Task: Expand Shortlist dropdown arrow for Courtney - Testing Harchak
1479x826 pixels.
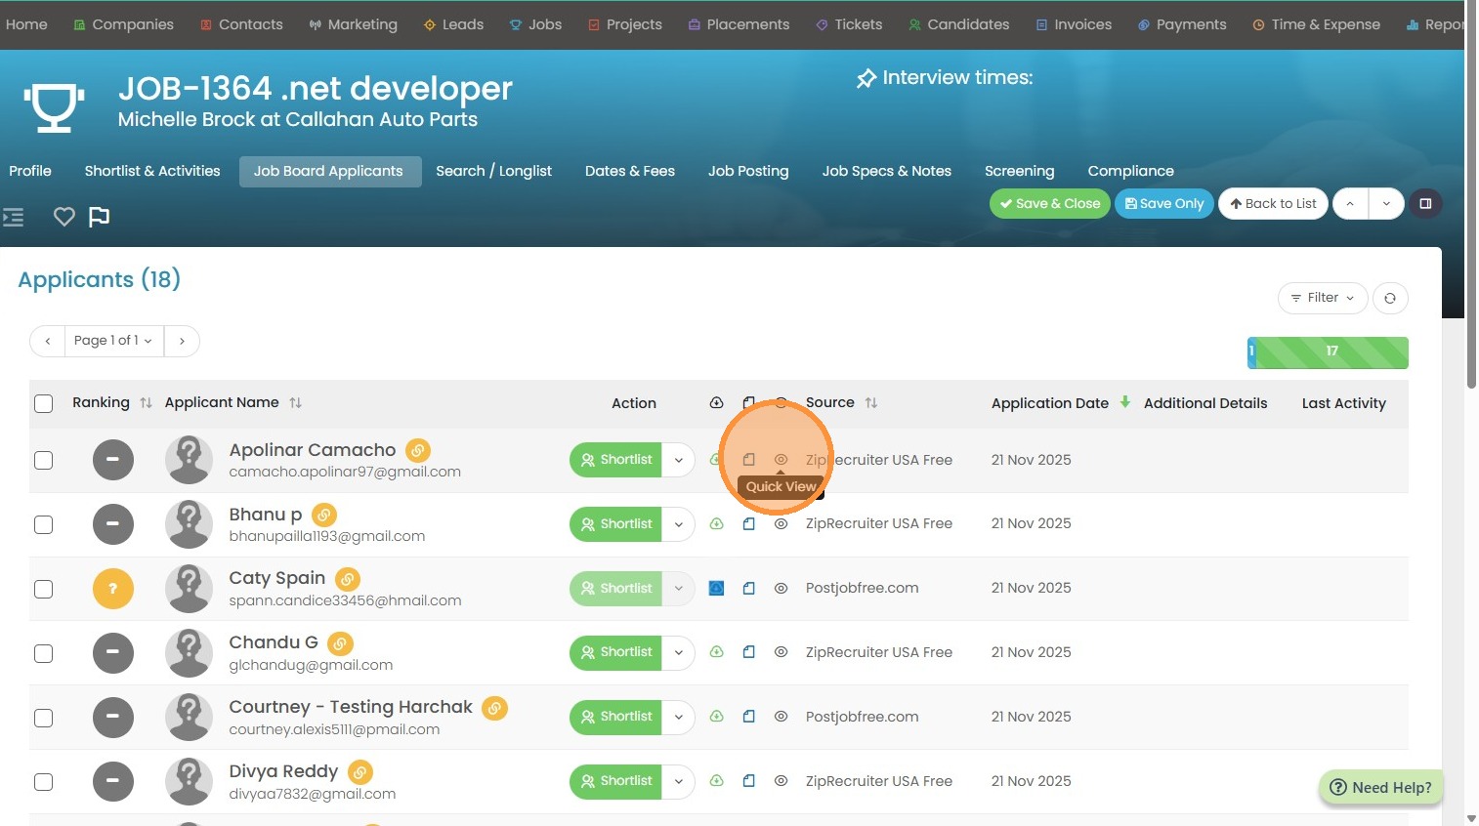Action: coord(678,718)
